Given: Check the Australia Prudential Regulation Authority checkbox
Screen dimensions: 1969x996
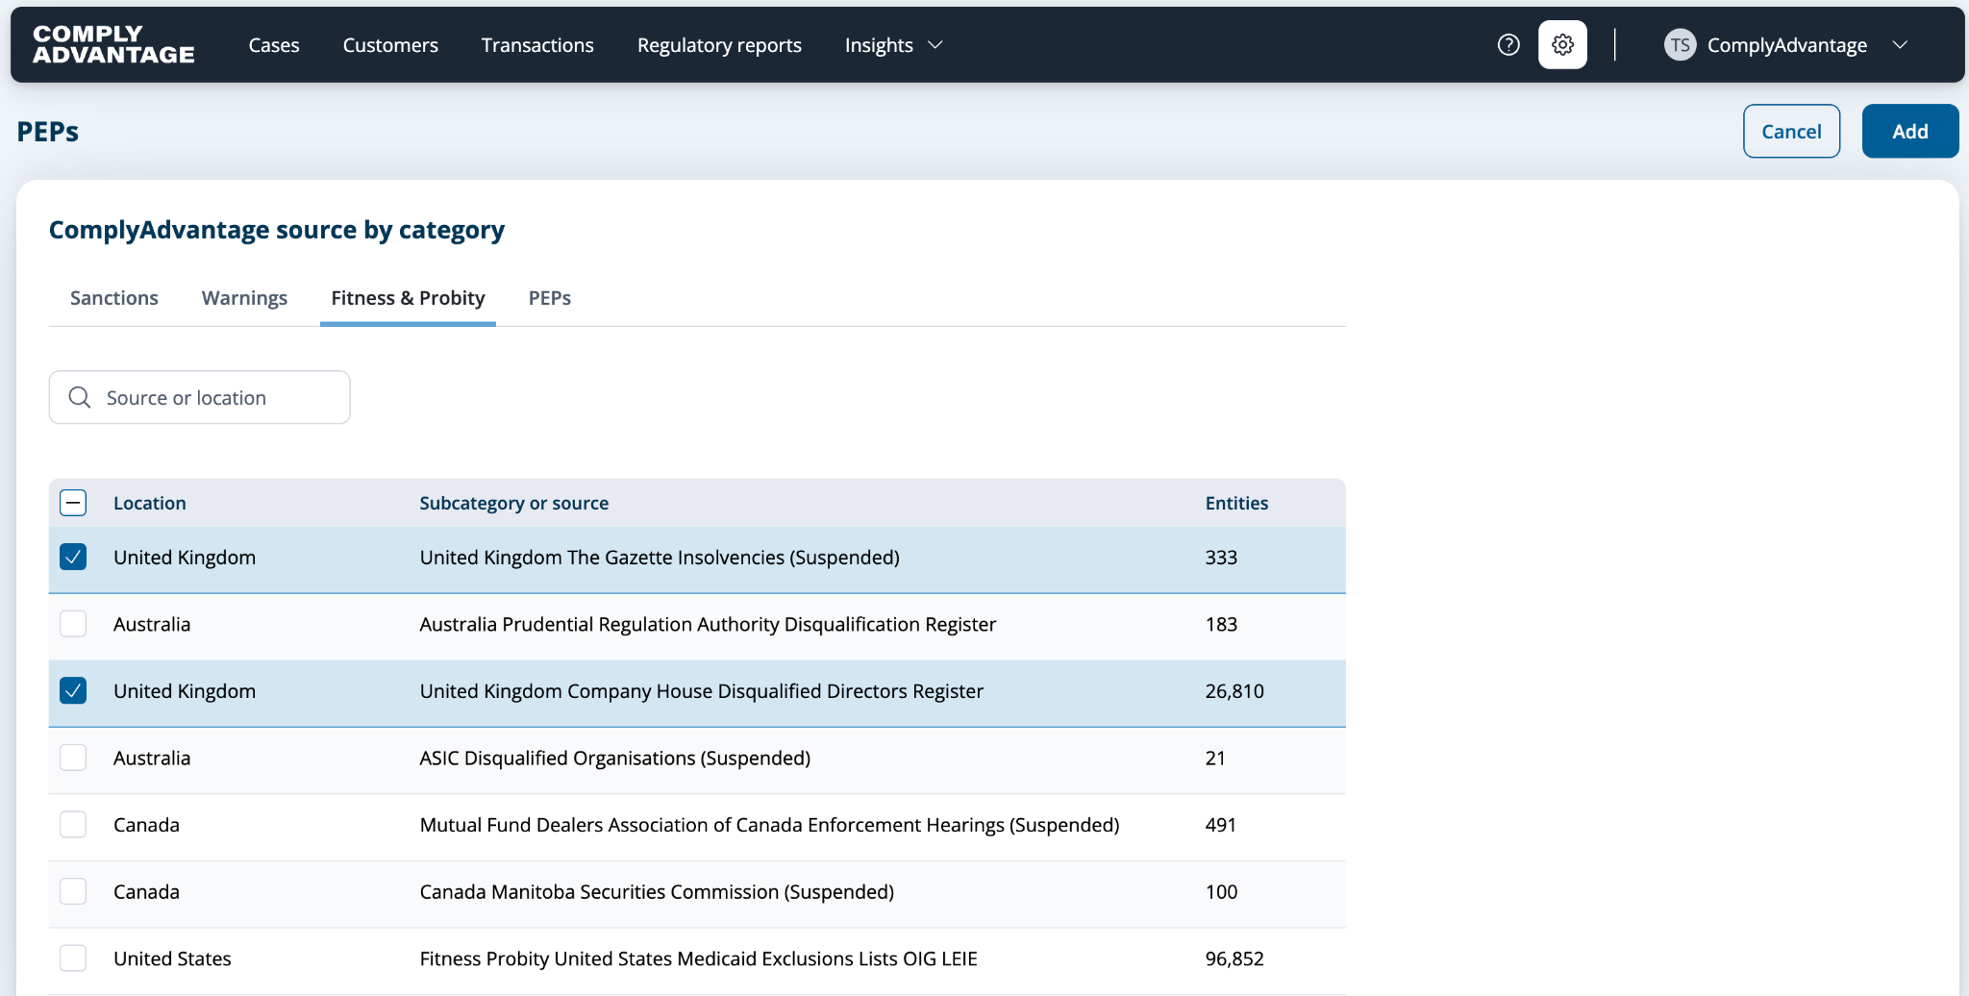Looking at the screenshot, I should [x=73, y=624].
